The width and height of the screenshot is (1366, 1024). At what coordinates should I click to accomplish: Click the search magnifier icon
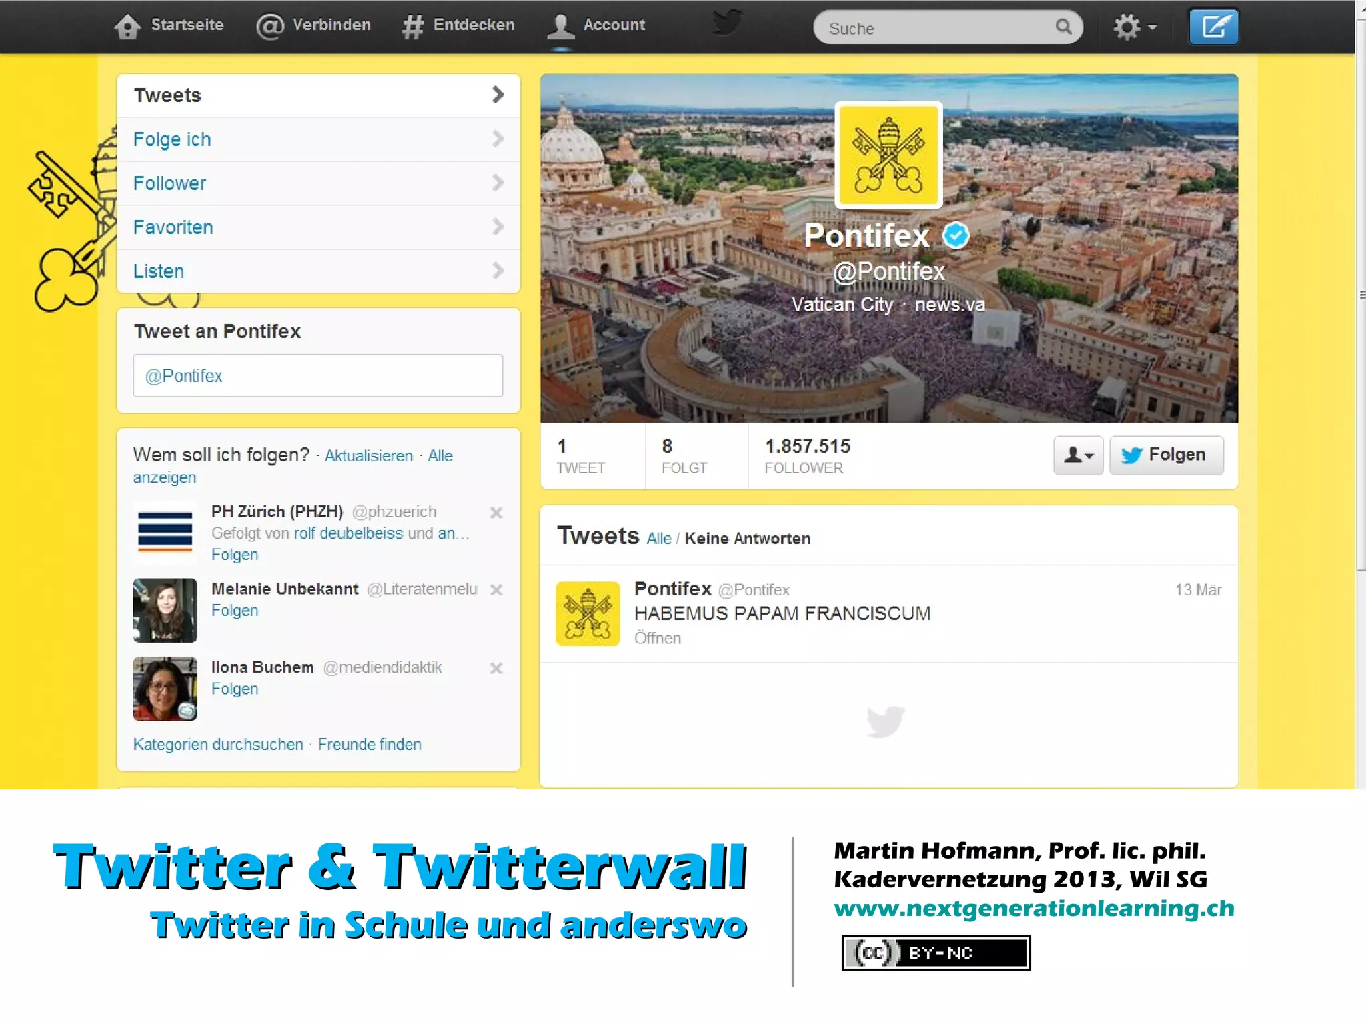click(1063, 27)
